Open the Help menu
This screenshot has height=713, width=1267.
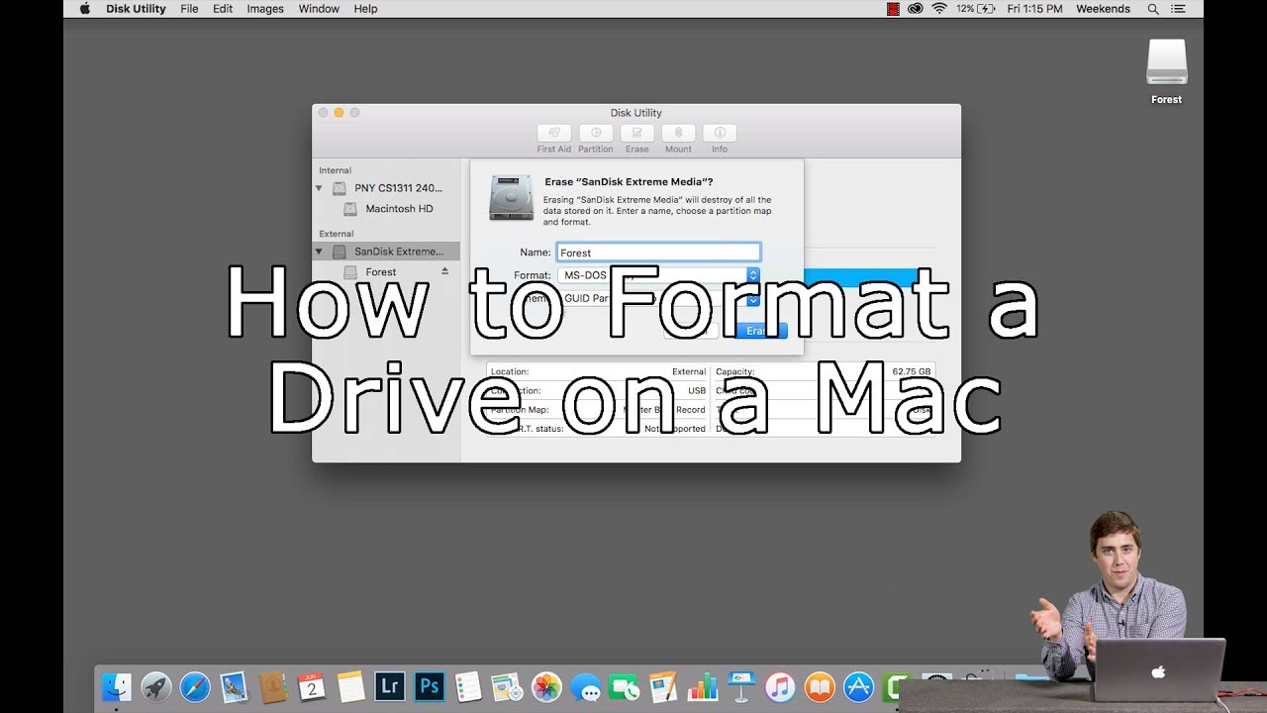[x=365, y=9]
